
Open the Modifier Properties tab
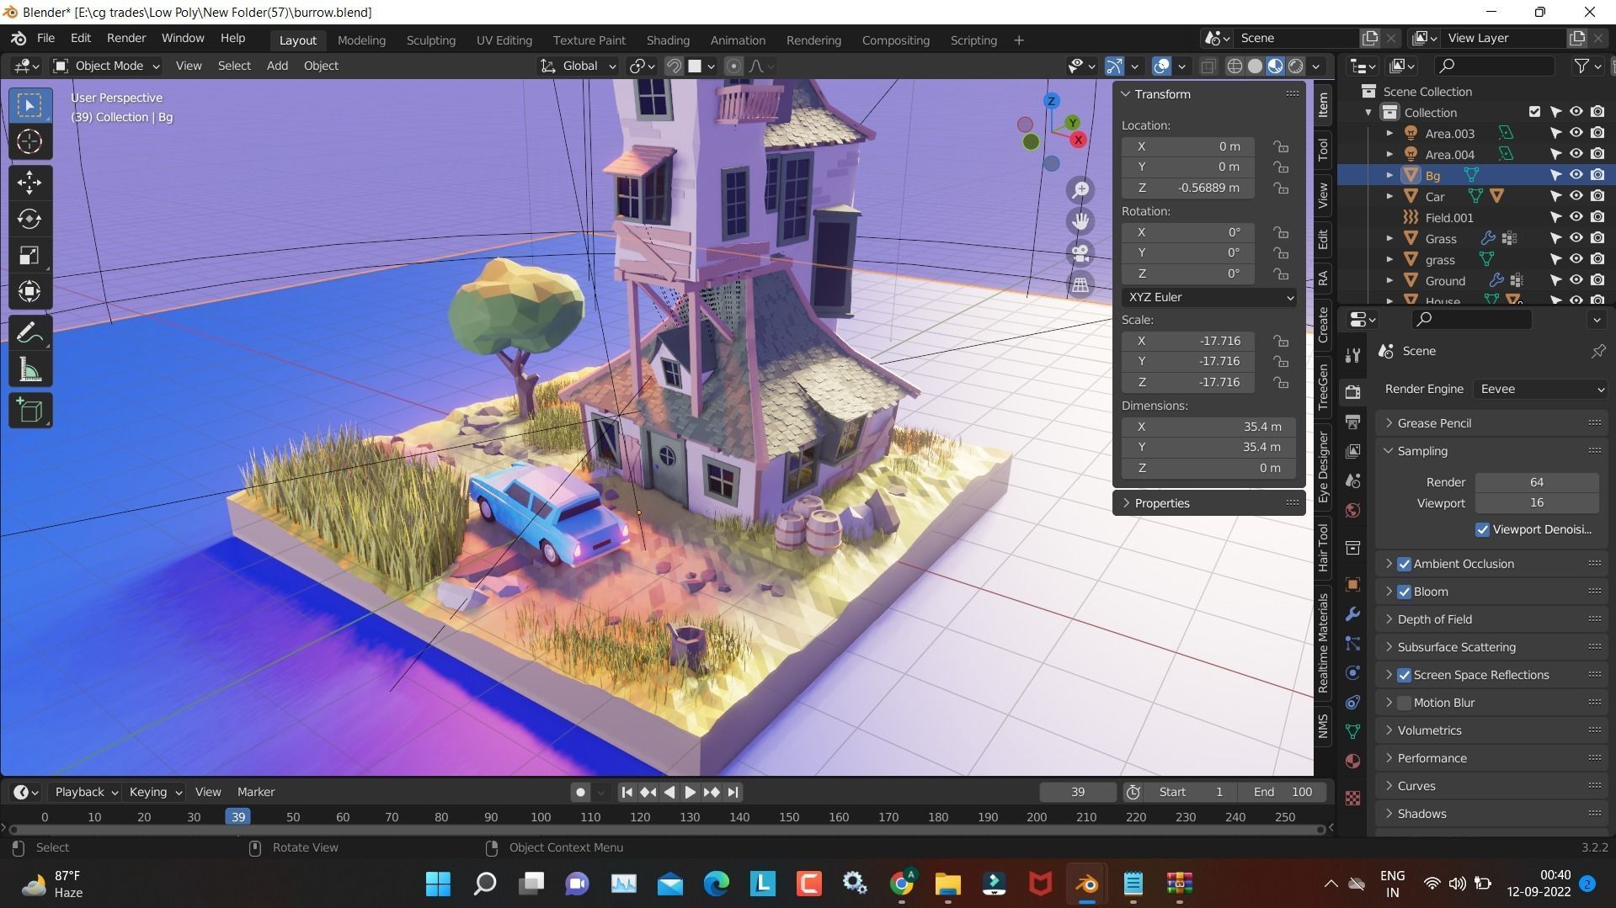(x=1352, y=614)
